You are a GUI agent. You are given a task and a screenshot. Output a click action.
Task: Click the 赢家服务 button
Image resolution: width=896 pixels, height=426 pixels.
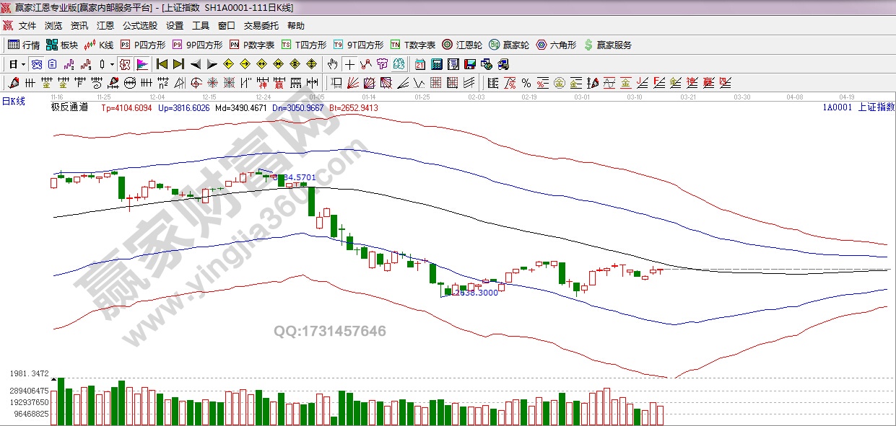(608, 45)
